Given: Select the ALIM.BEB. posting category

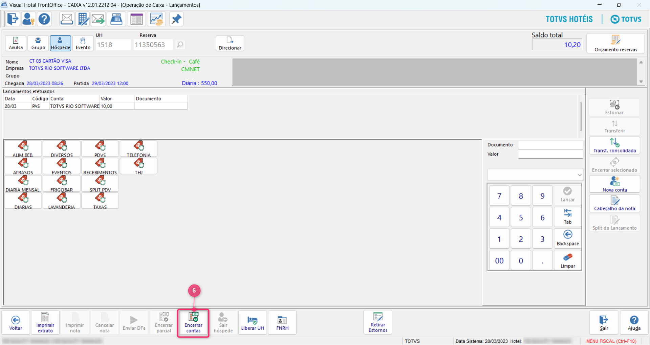Looking at the screenshot, I should click(23, 149).
